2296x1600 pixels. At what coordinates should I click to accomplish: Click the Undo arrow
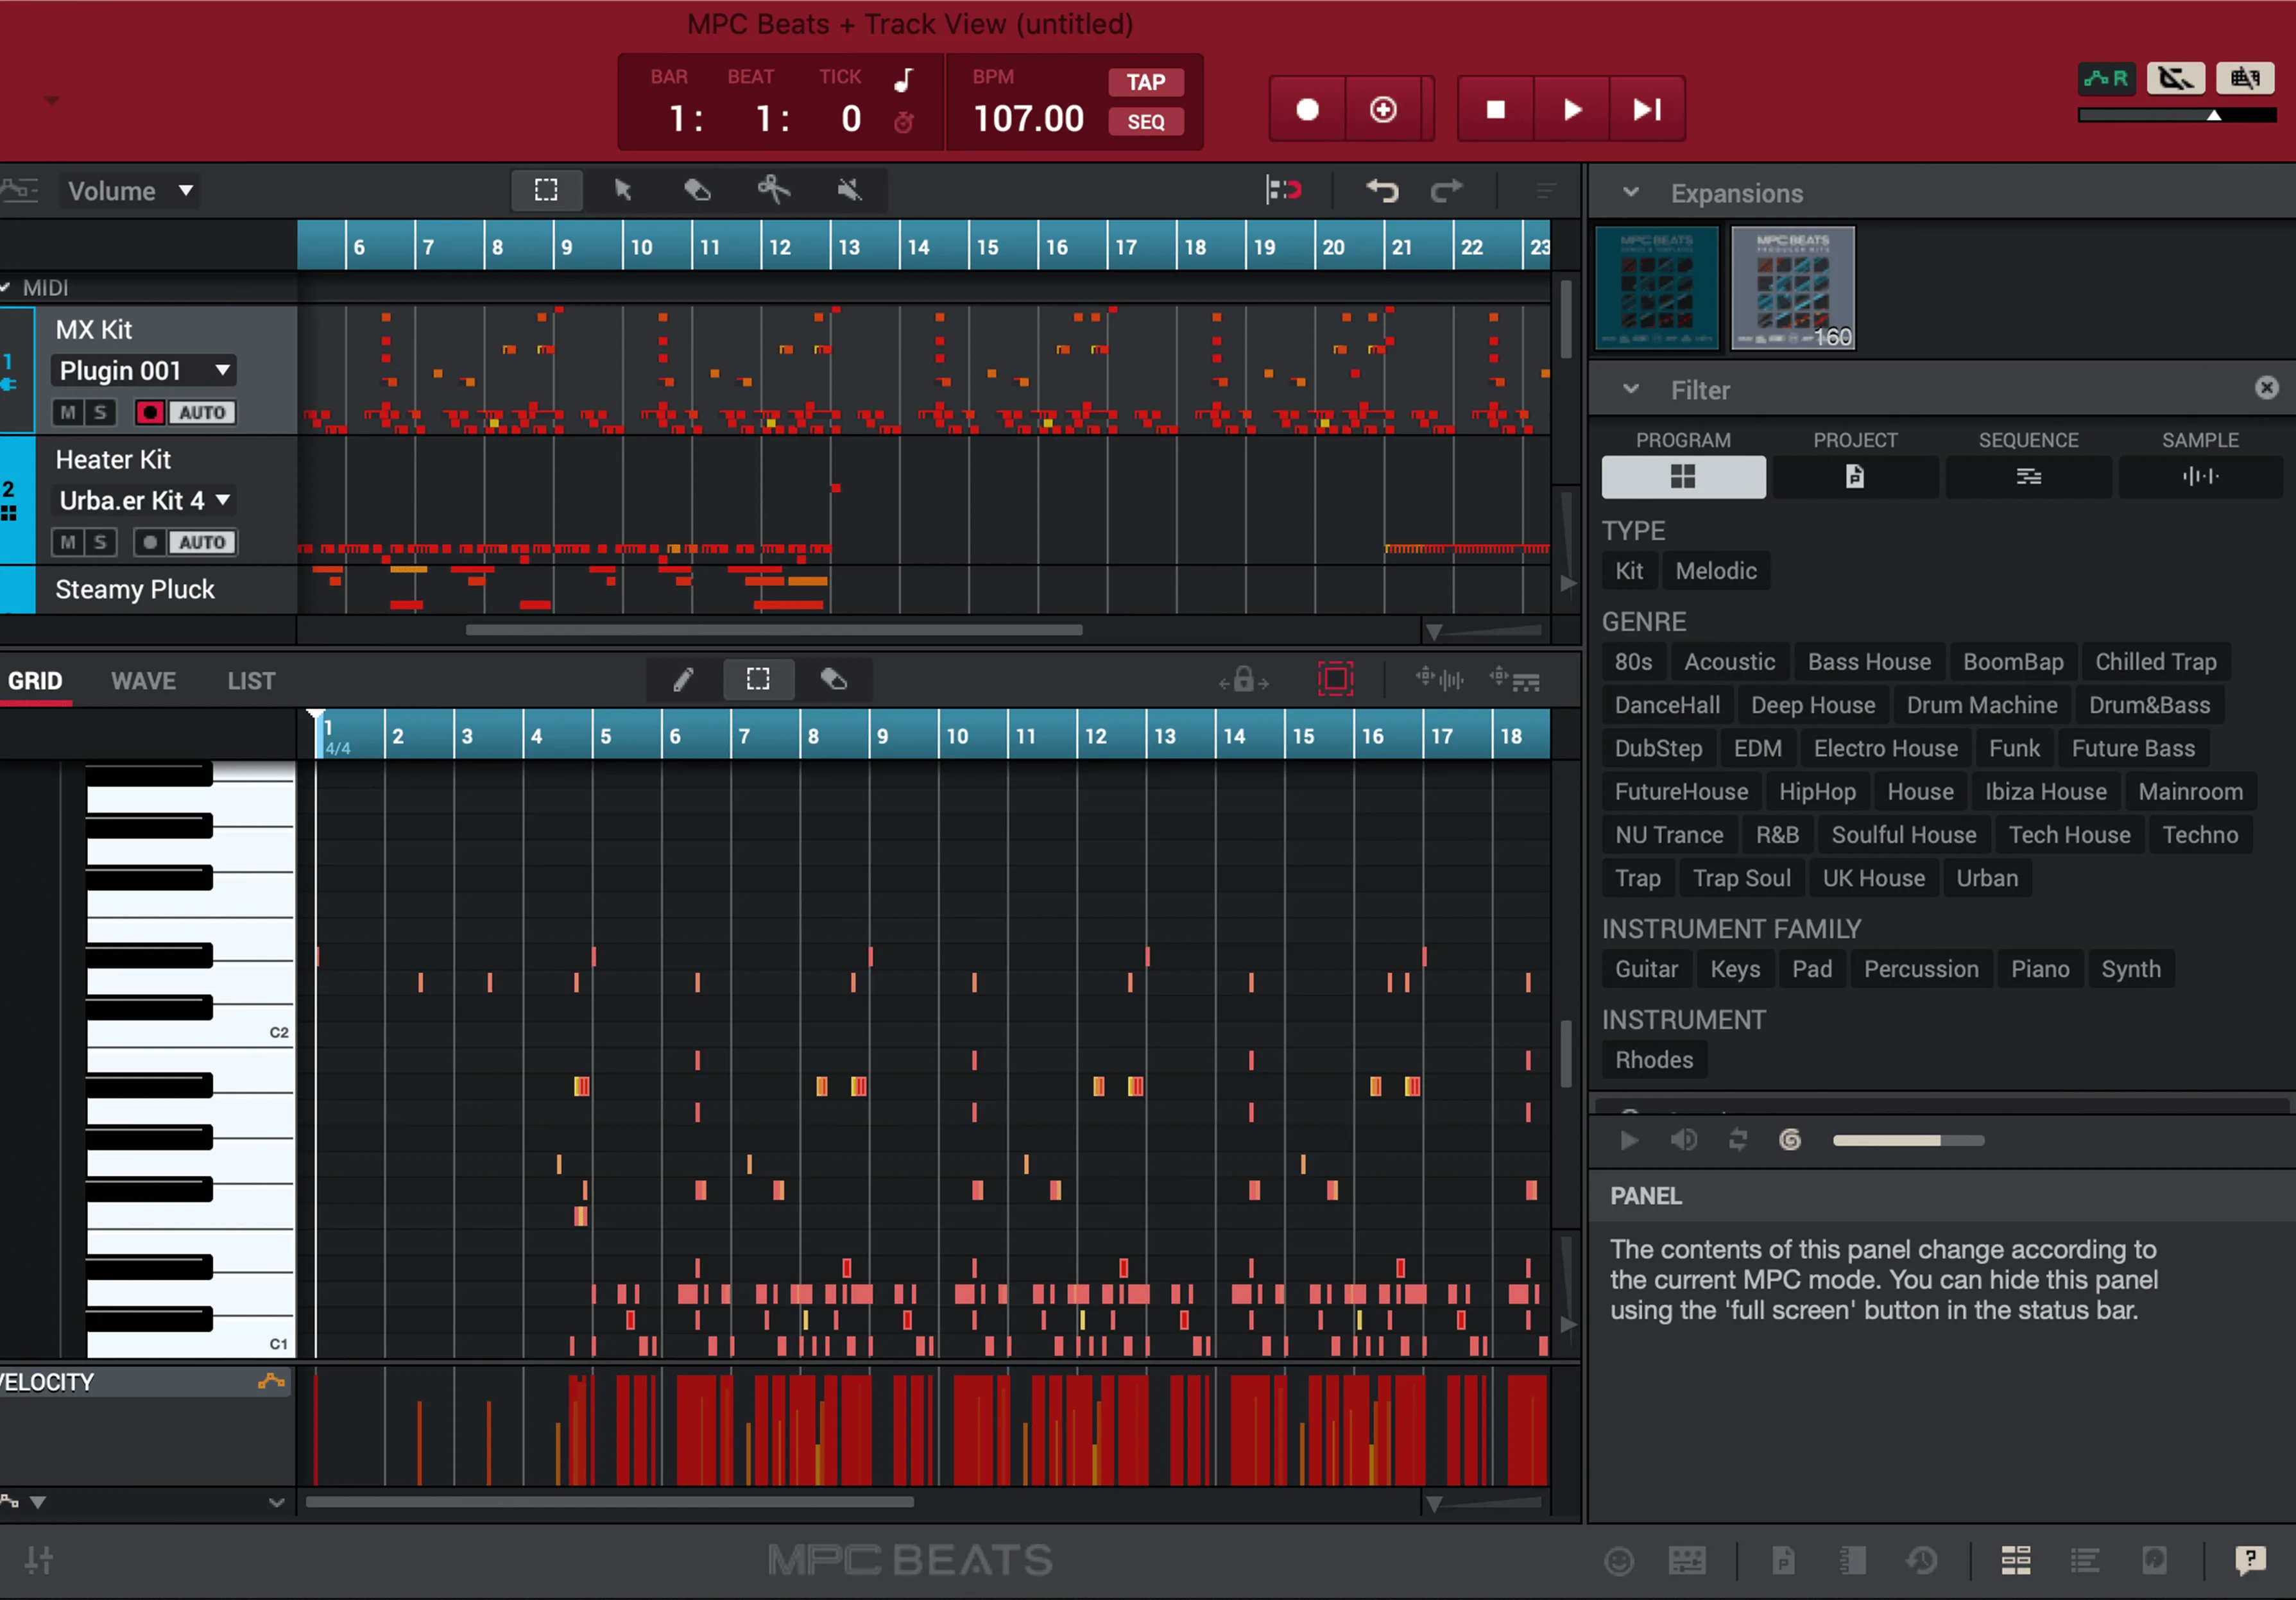[x=1382, y=190]
